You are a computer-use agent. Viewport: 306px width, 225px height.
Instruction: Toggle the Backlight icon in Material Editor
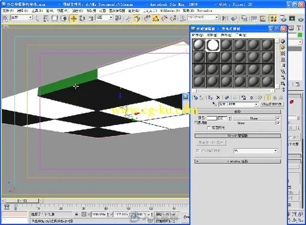(x=283, y=47)
